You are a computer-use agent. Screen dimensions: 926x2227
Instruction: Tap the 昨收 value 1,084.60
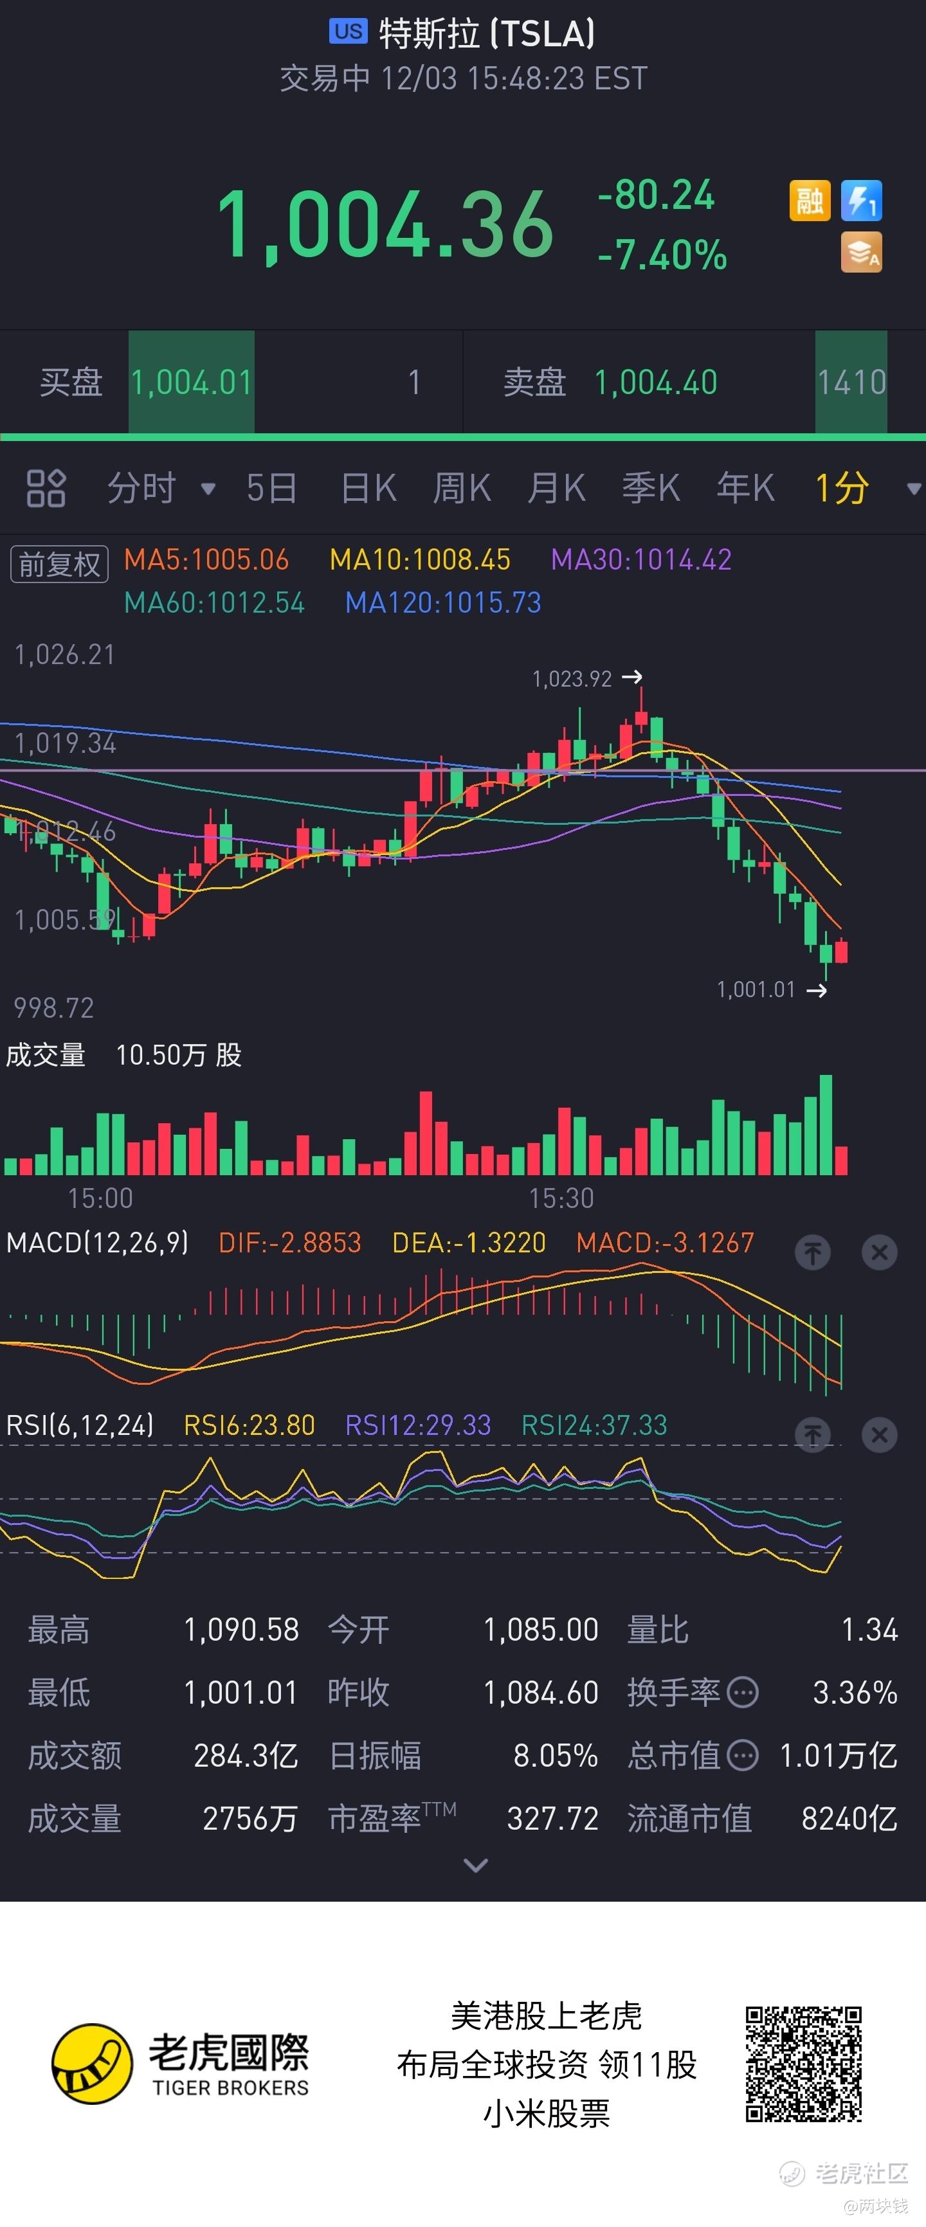click(x=540, y=1692)
